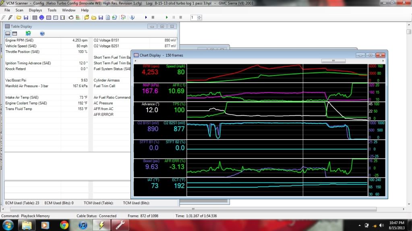Open the log notes document icon
Image resolution: width=412 pixels, height=231 pixels.
tap(108, 18)
